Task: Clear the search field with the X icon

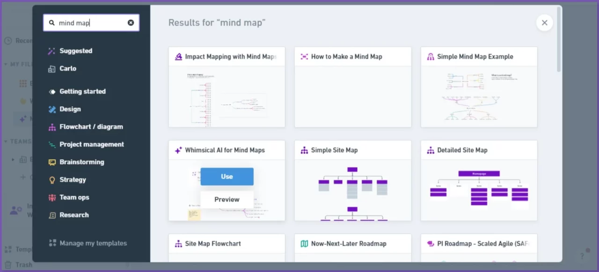Action: (x=131, y=22)
